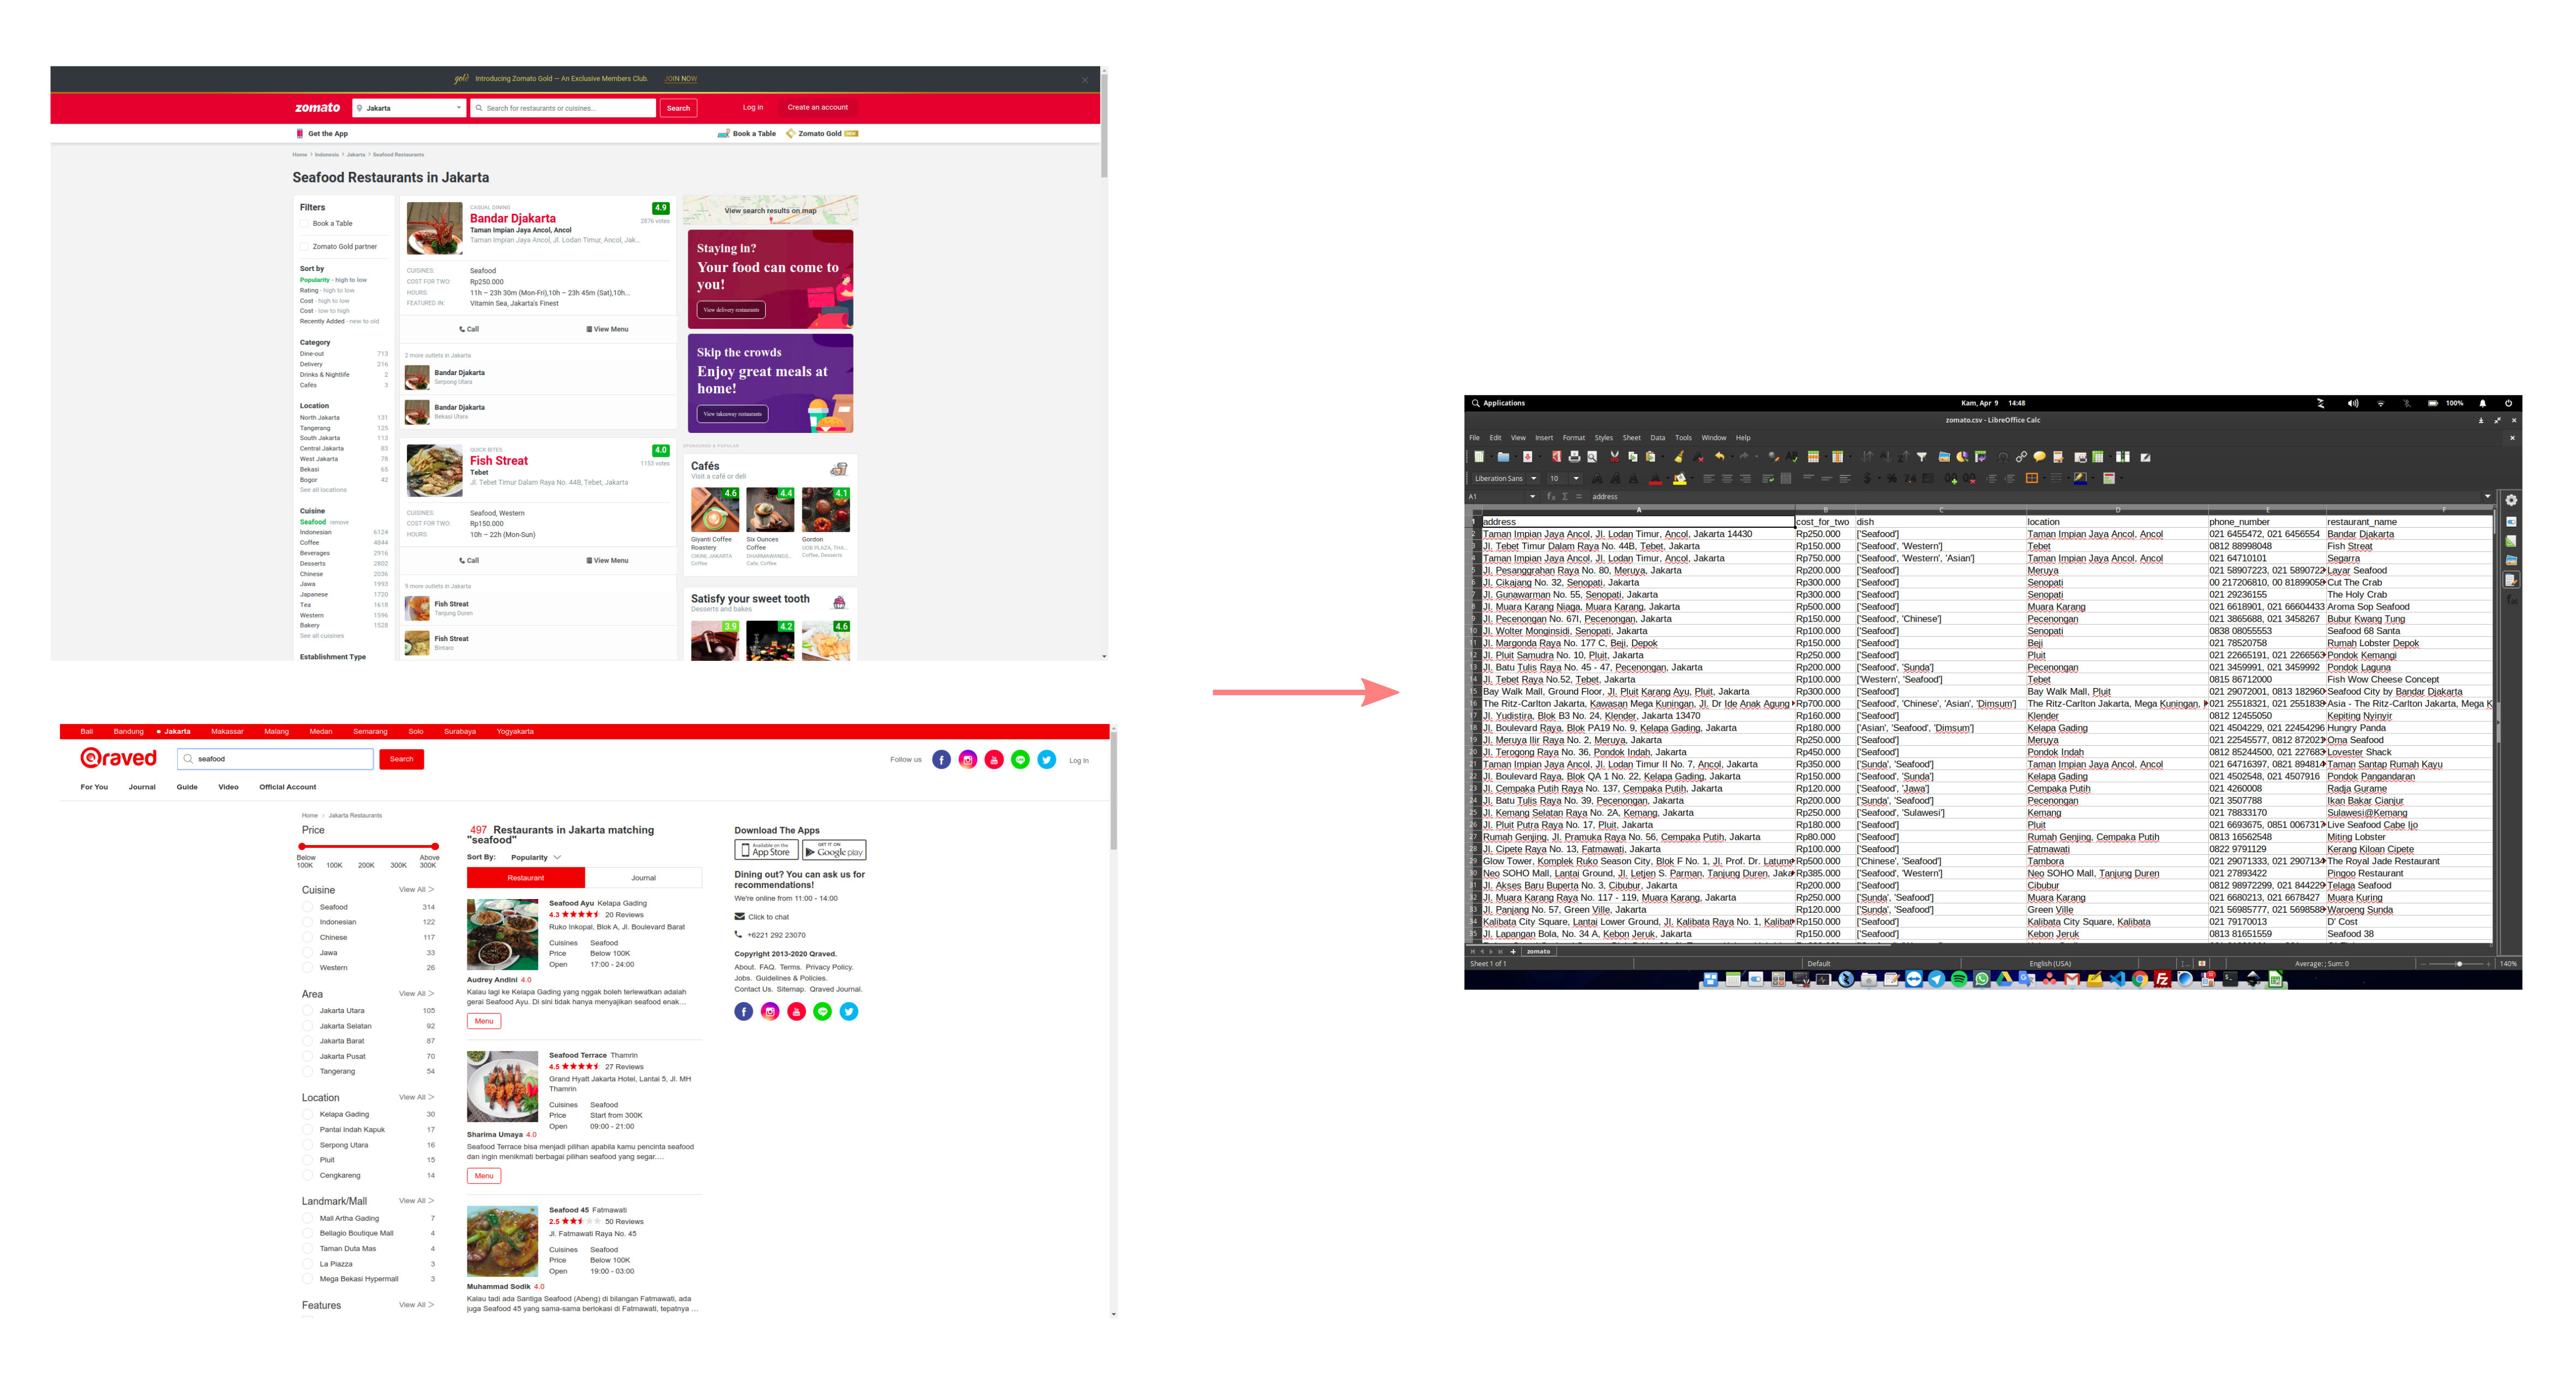The width and height of the screenshot is (2576, 1399).
Task: Switch to the Journal tab on Qraved
Action: (643, 877)
